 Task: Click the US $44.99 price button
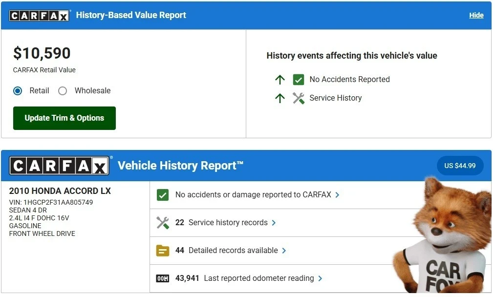[x=460, y=166]
